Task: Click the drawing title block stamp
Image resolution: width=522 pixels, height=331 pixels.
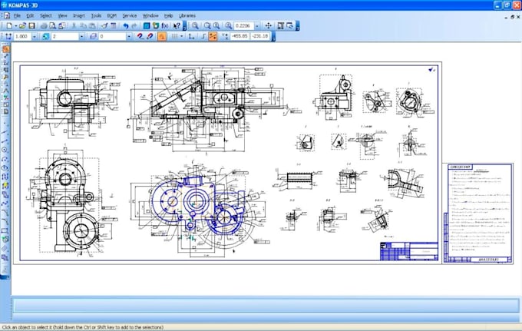Action: 409,251
